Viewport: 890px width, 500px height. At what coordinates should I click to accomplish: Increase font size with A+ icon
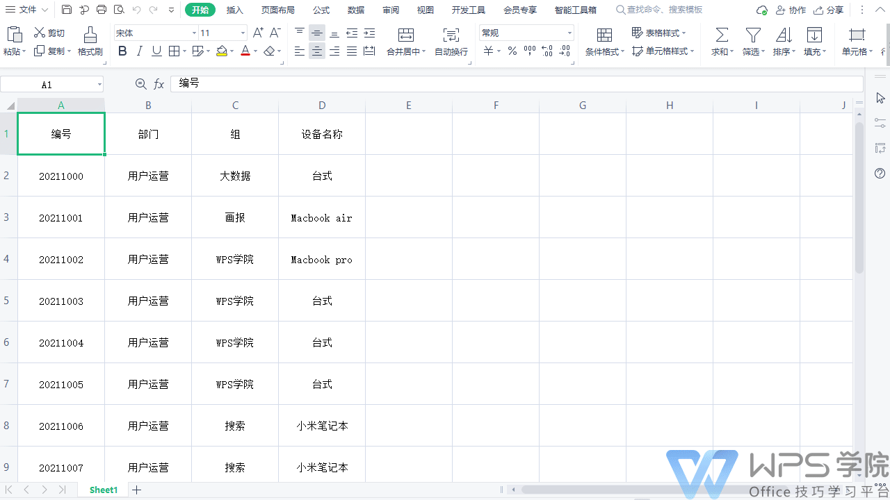click(258, 33)
